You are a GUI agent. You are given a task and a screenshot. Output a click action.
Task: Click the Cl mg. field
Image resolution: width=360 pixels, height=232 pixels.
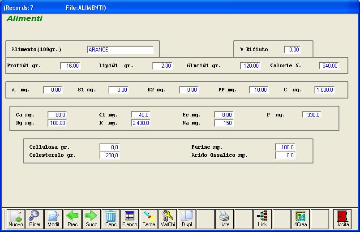tap(141, 115)
